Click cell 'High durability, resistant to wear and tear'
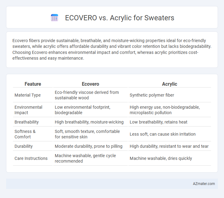Viewport: 224px width, 198px height. [x=170, y=146]
